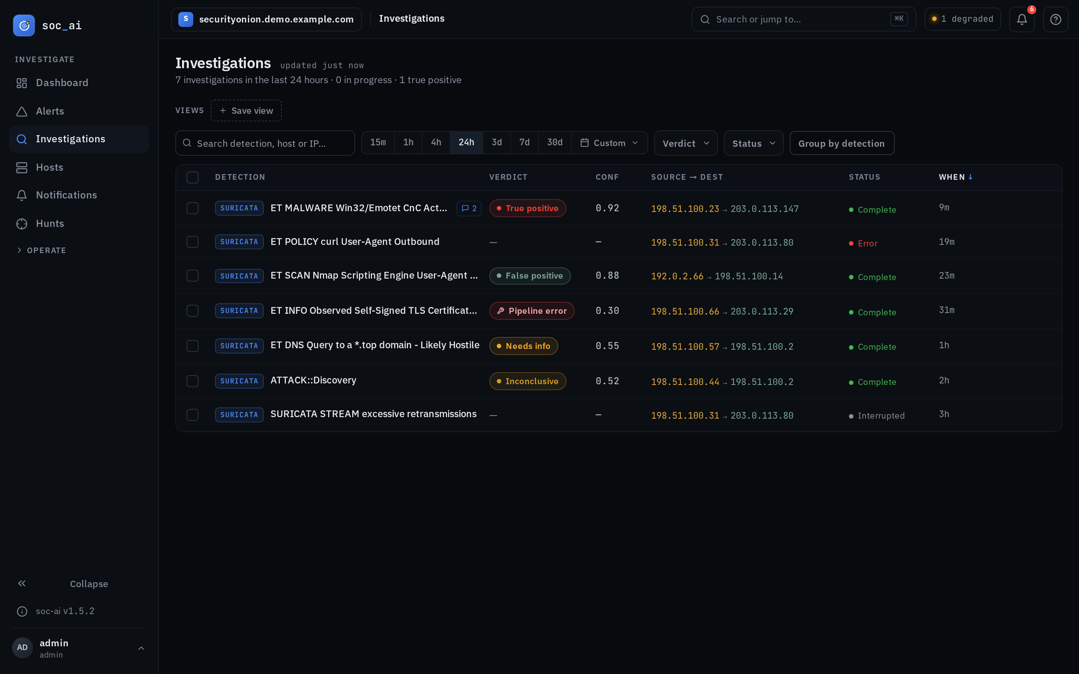Select the 30d time range tab
This screenshot has width=1079, height=674.
[x=554, y=143]
